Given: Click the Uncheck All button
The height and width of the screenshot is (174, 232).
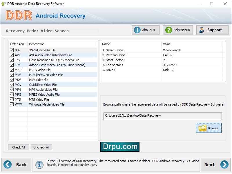Looking at the screenshot, I should coord(41,147).
